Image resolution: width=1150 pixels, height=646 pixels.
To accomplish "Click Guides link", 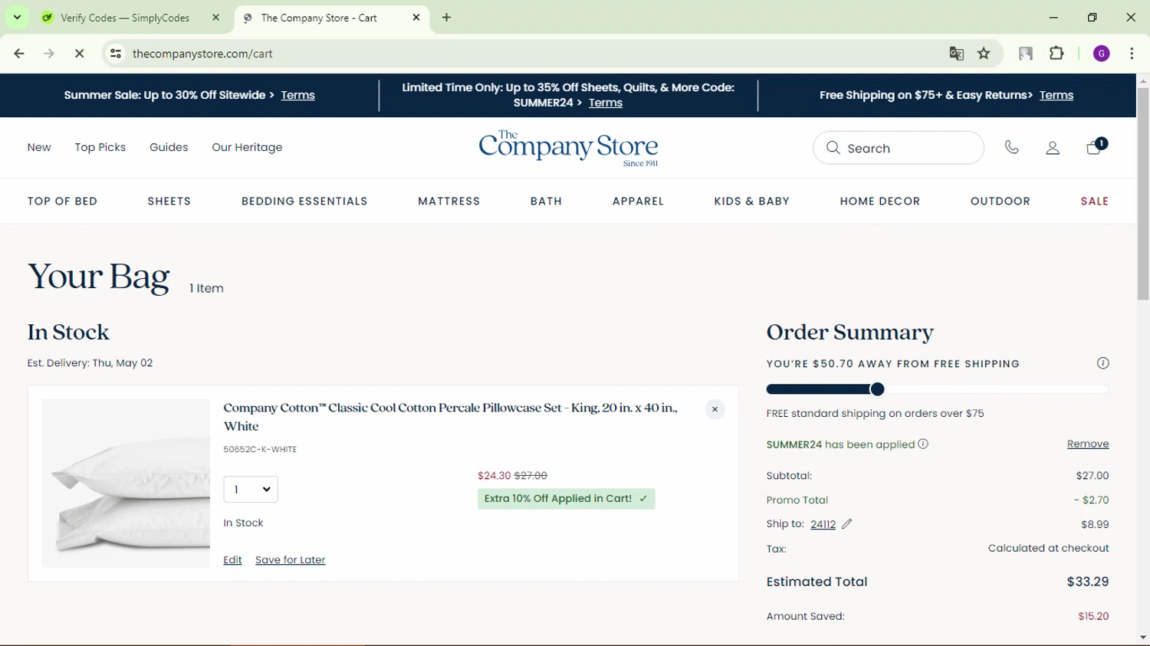I will (x=169, y=147).
